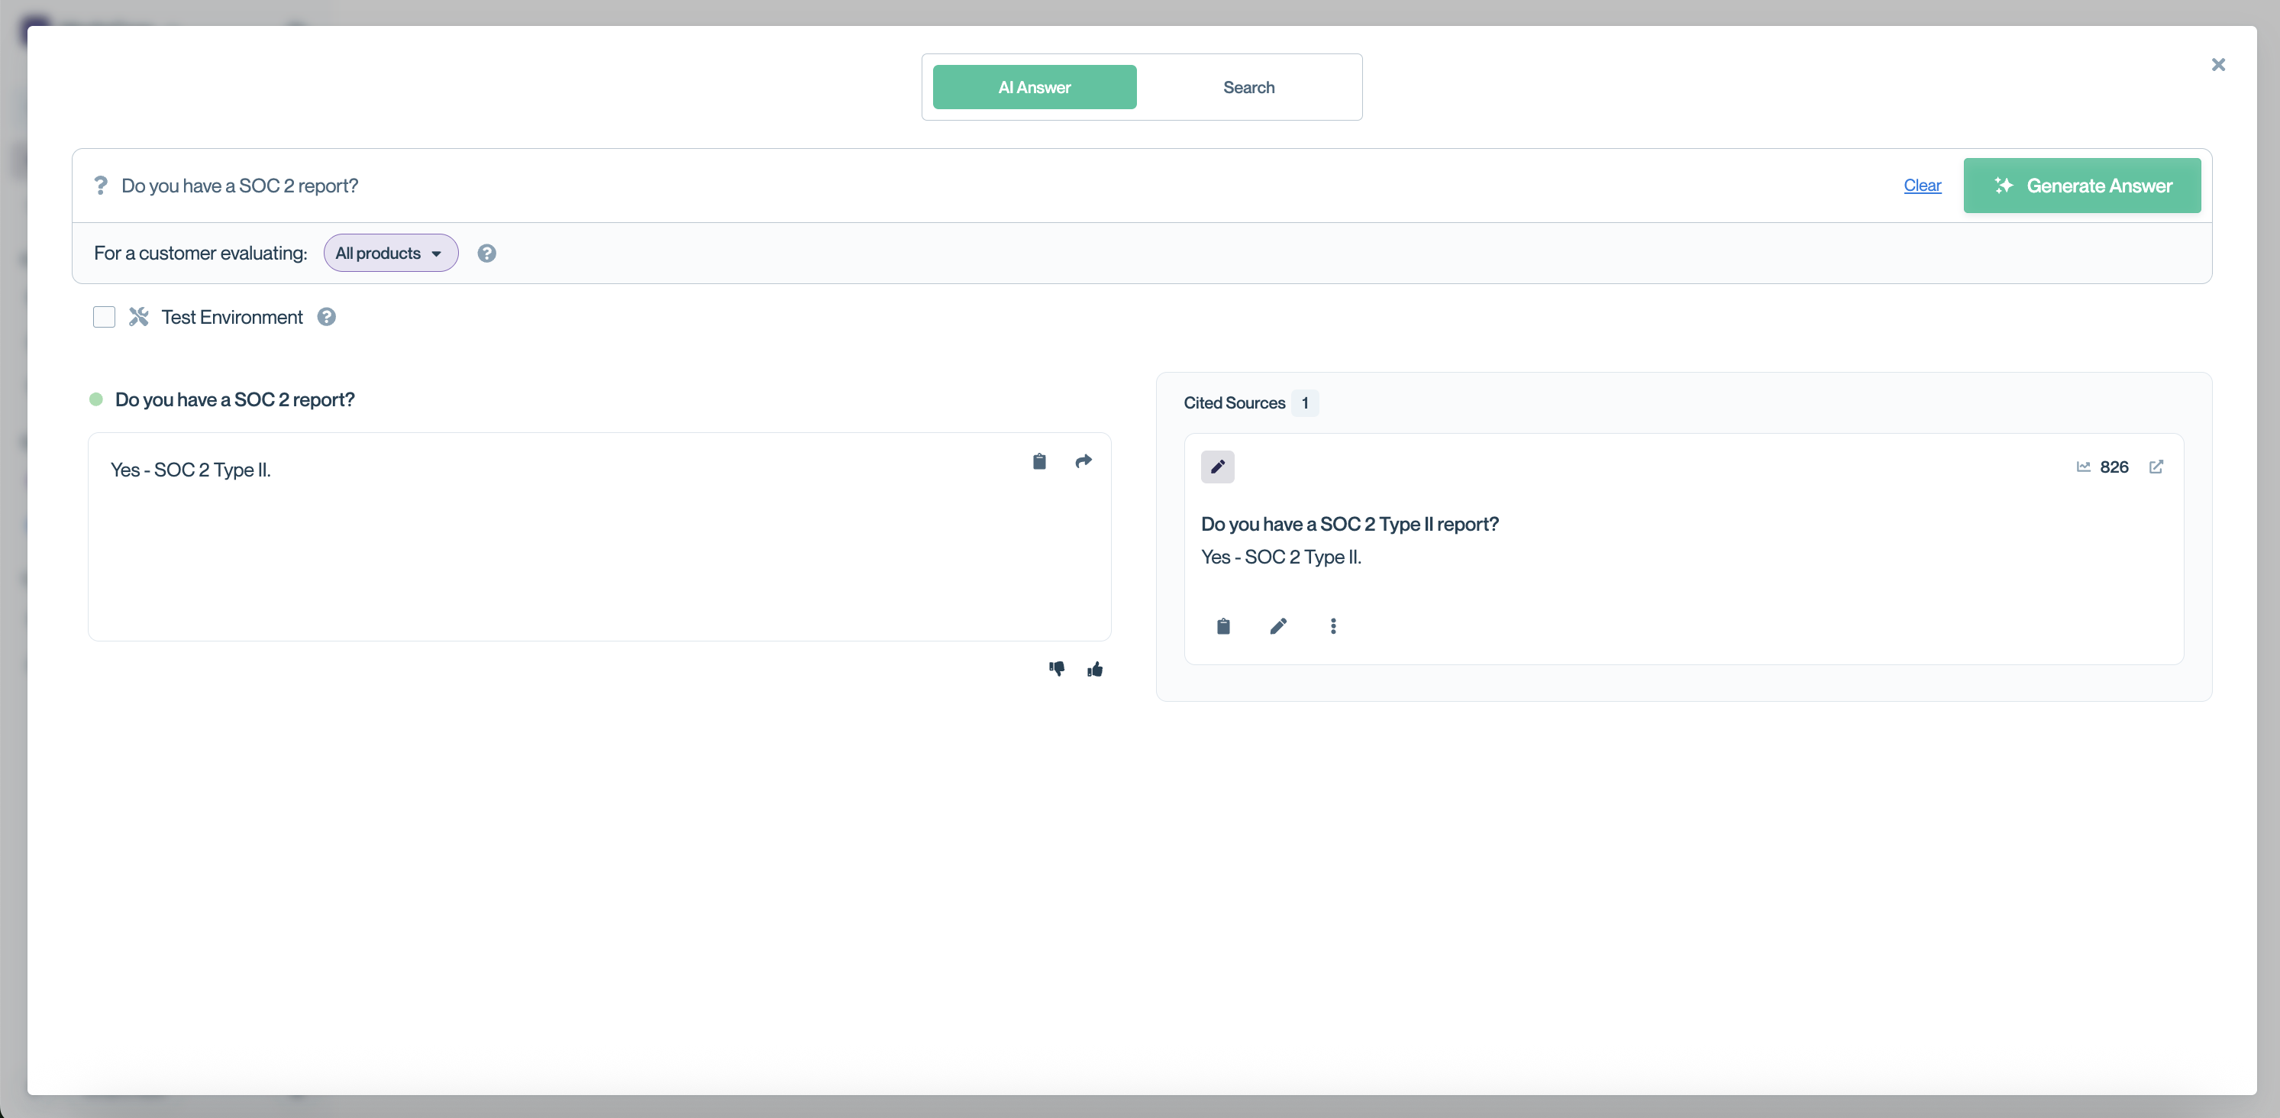
Task: Click the grey pencil badge on source card
Action: (x=1218, y=467)
